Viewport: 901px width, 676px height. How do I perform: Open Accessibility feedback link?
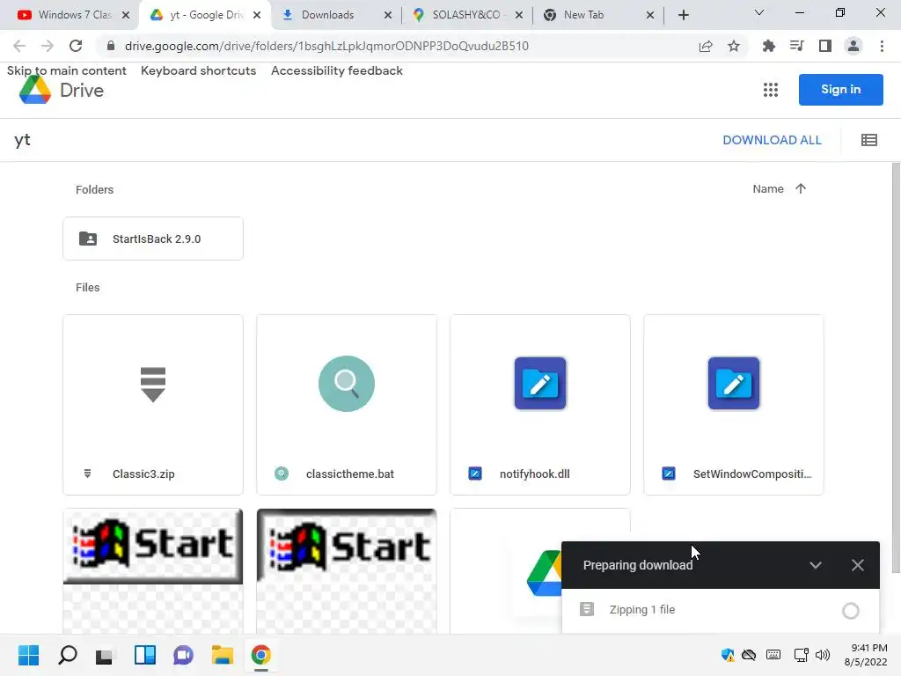pos(337,70)
